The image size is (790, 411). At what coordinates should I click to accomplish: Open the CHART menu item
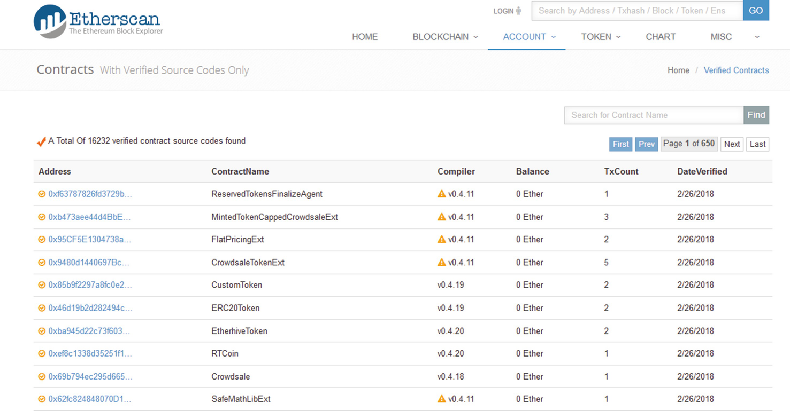pyautogui.click(x=661, y=37)
